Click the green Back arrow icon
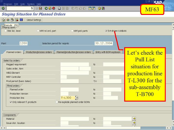 [x=46, y=8]
